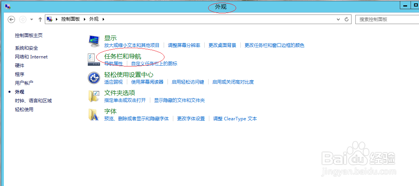Select 时钟、语言和区域 in the sidebar
The width and height of the screenshot is (419, 186).
(x=33, y=100)
